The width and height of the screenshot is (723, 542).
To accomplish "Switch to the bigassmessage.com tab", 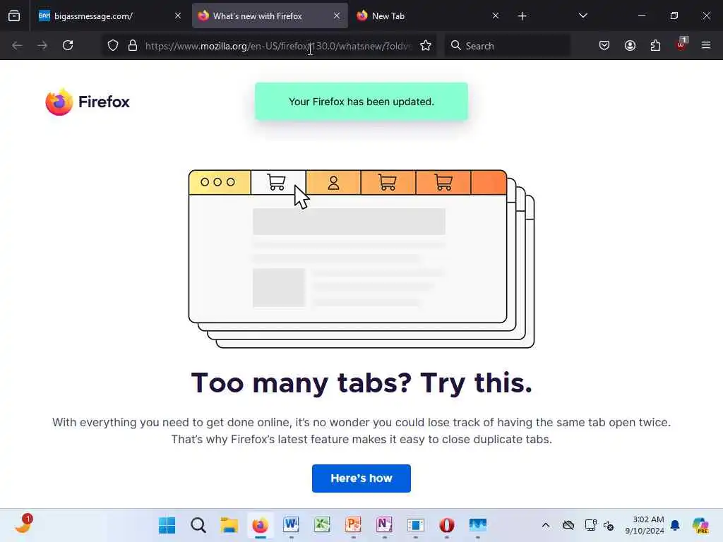I will click(x=110, y=16).
